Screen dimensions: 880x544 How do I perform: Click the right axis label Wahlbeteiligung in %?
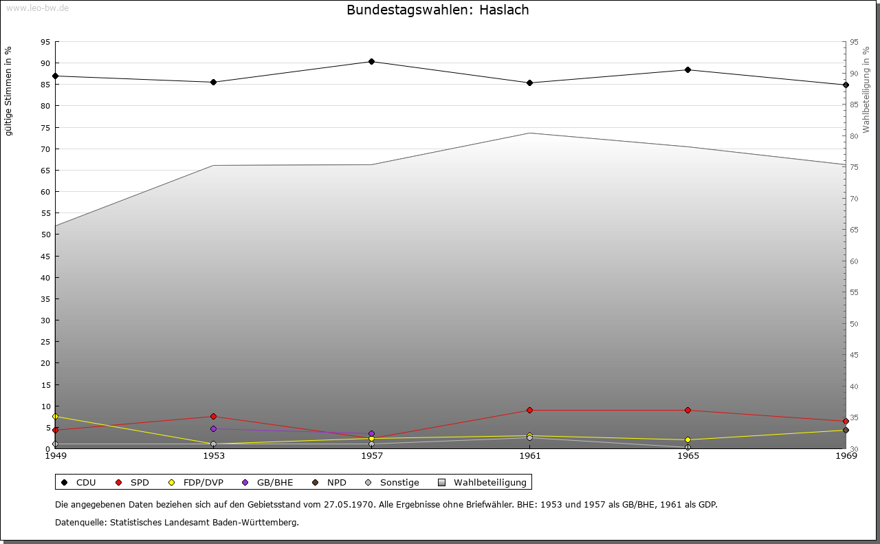pyautogui.click(x=866, y=91)
